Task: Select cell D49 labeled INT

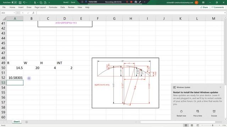Action: coord(65,63)
